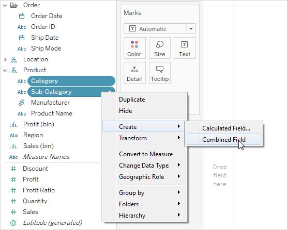This screenshot has width=287, height=230.
Task: Open the Sub-Category pill dropdown arrow
Action: point(110,91)
